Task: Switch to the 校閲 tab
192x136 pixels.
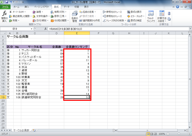Action: (77, 7)
